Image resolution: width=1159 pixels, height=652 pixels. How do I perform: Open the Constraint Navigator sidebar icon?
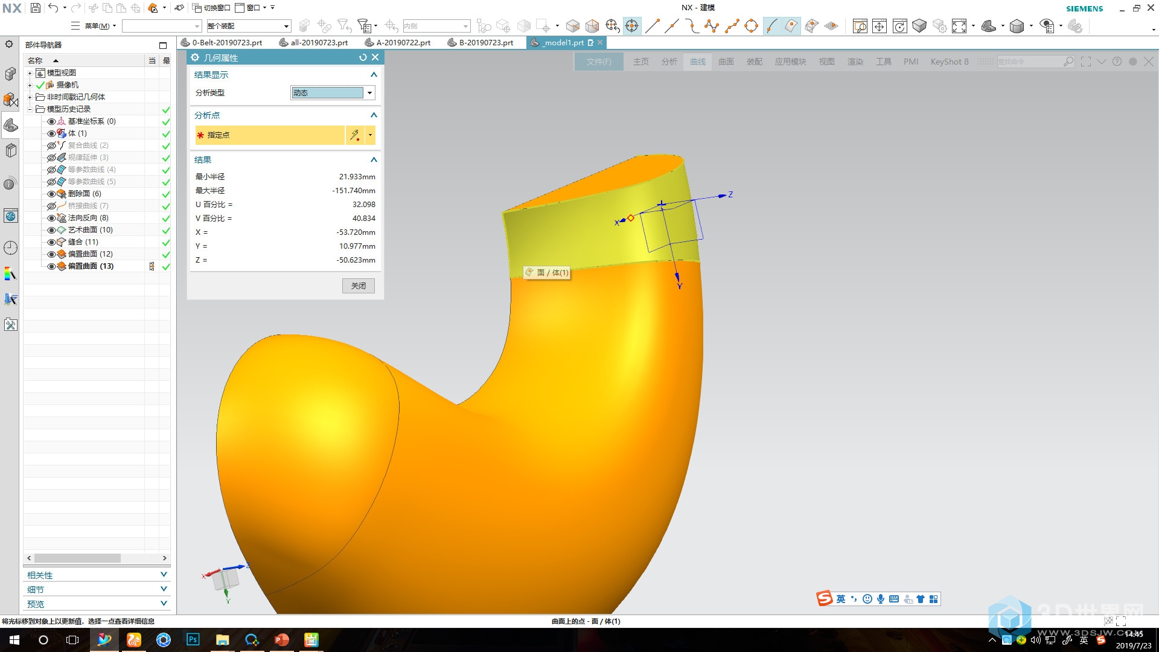click(x=10, y=100)
